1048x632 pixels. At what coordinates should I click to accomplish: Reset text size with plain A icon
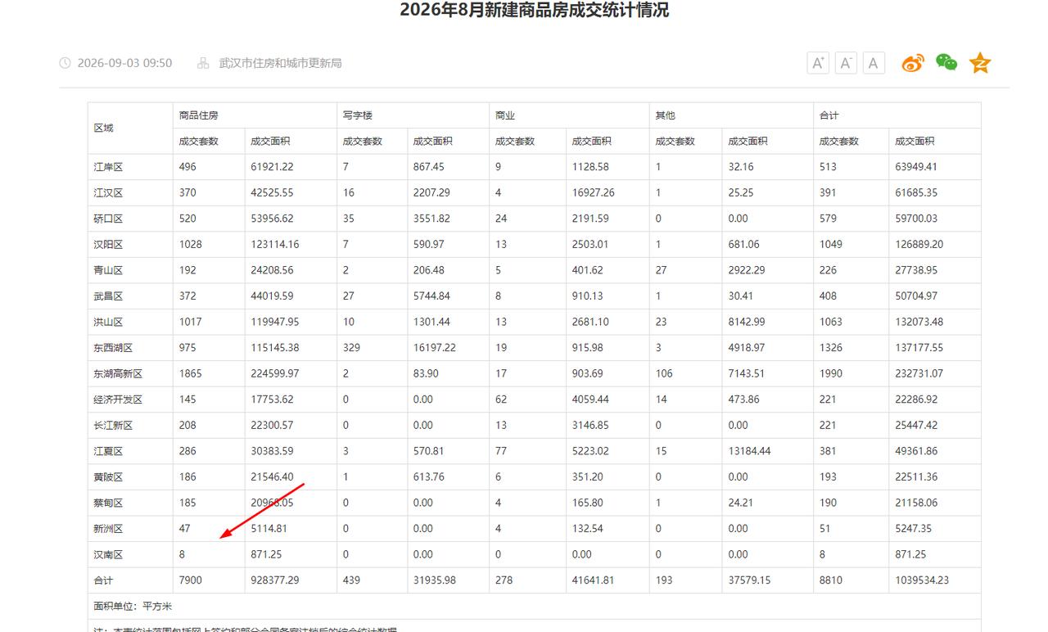pos(874,63)
